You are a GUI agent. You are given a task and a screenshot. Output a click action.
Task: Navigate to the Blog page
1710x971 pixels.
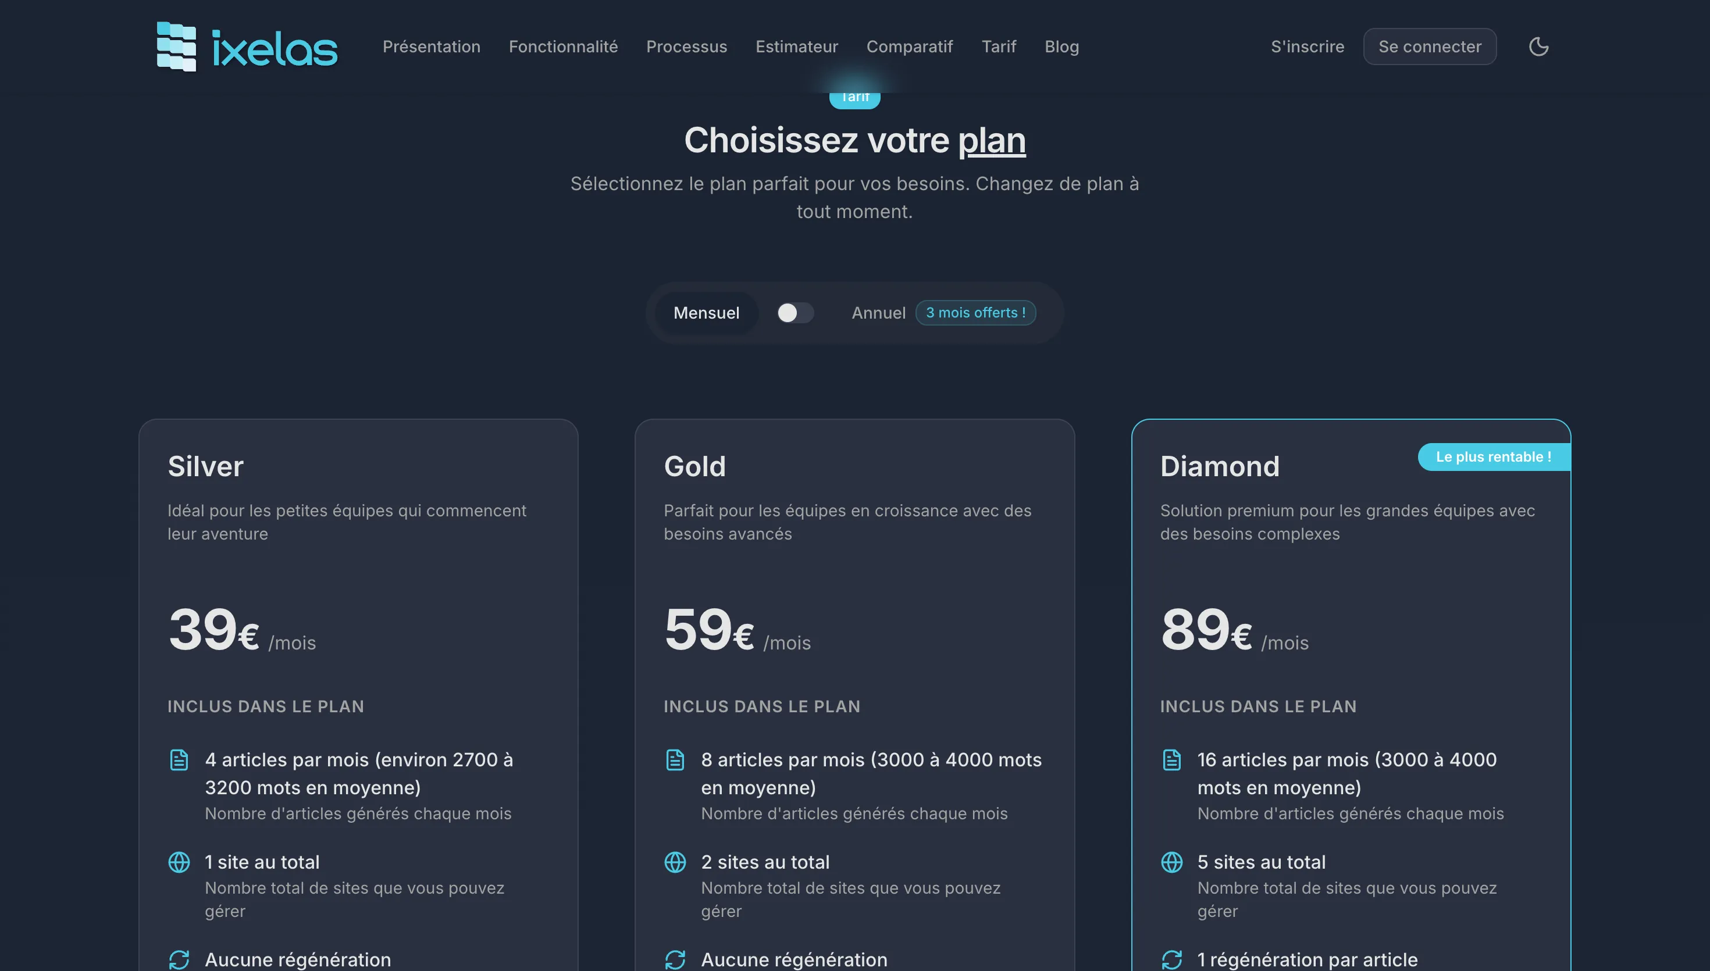click(x=1061, y=47)
